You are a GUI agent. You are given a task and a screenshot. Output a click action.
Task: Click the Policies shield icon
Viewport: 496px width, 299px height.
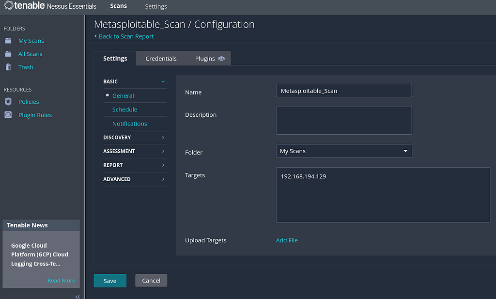pos(8,102)
